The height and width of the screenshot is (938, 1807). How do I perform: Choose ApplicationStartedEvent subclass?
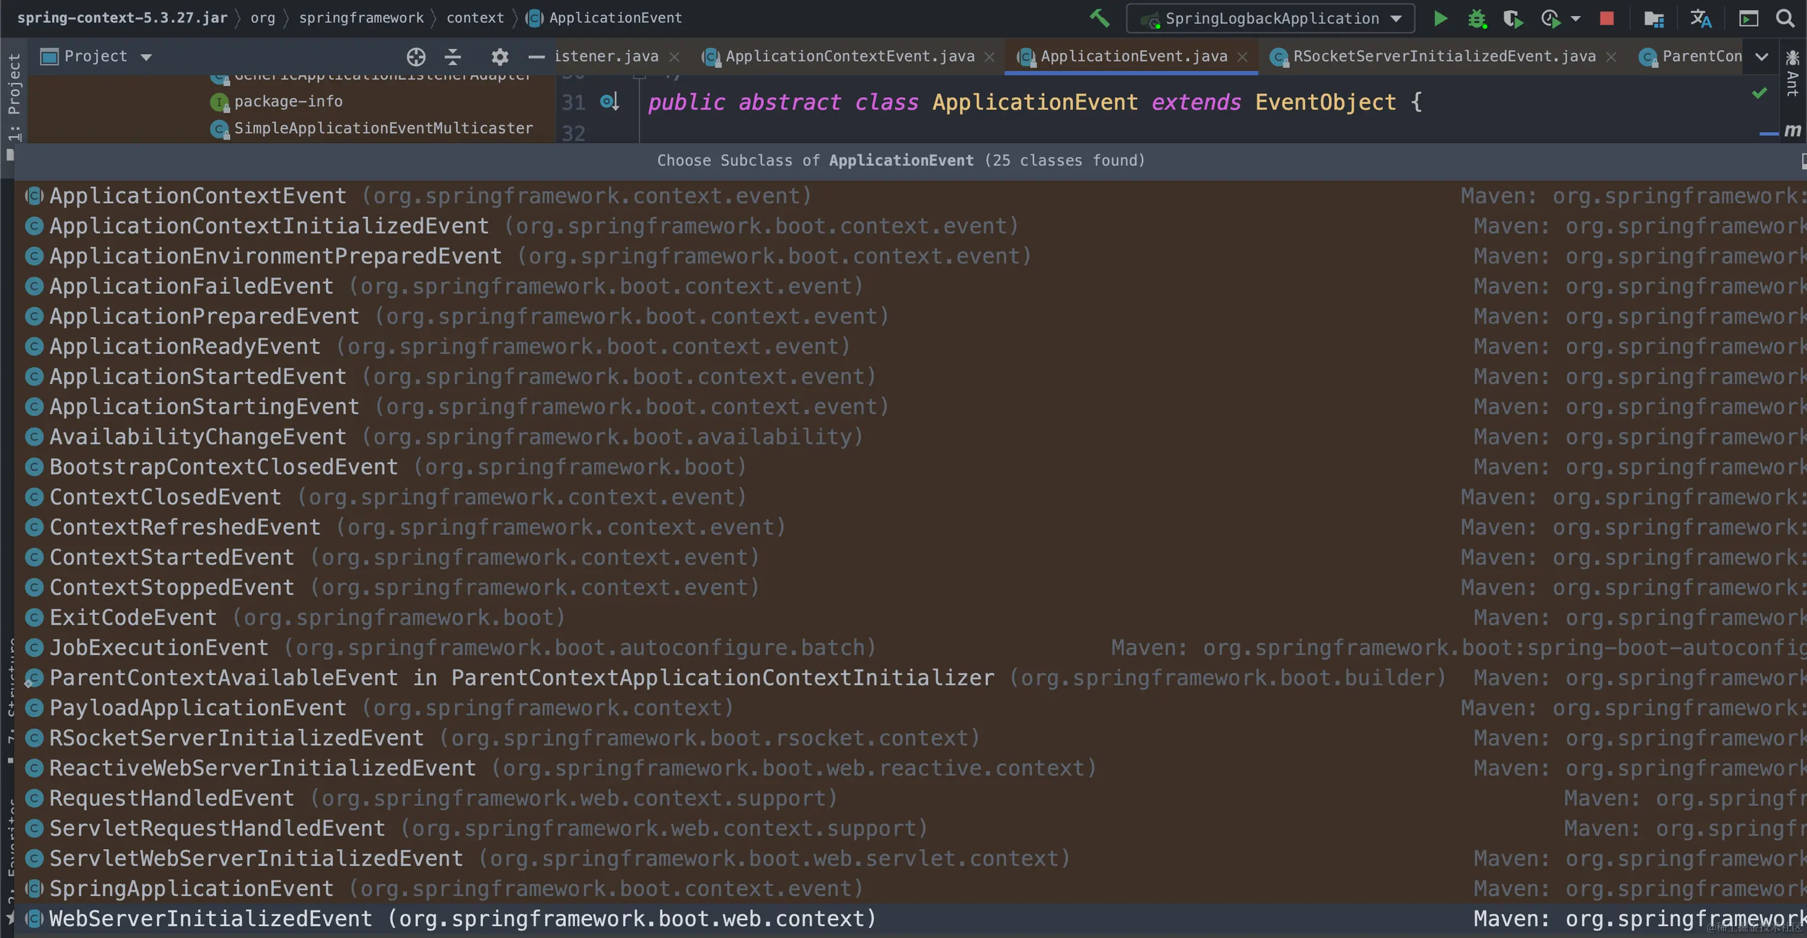pos(910,377)
